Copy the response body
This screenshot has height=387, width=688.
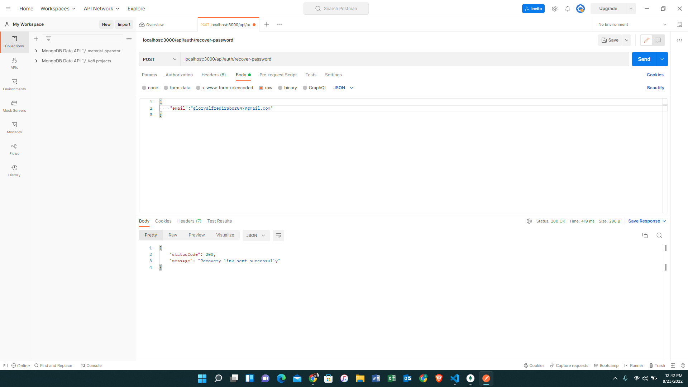pyautogui.click(x=645, y=235)
